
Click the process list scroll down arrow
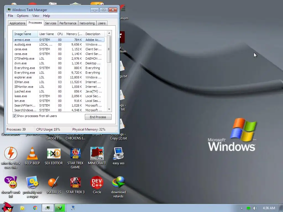click(x=109, y=109)
